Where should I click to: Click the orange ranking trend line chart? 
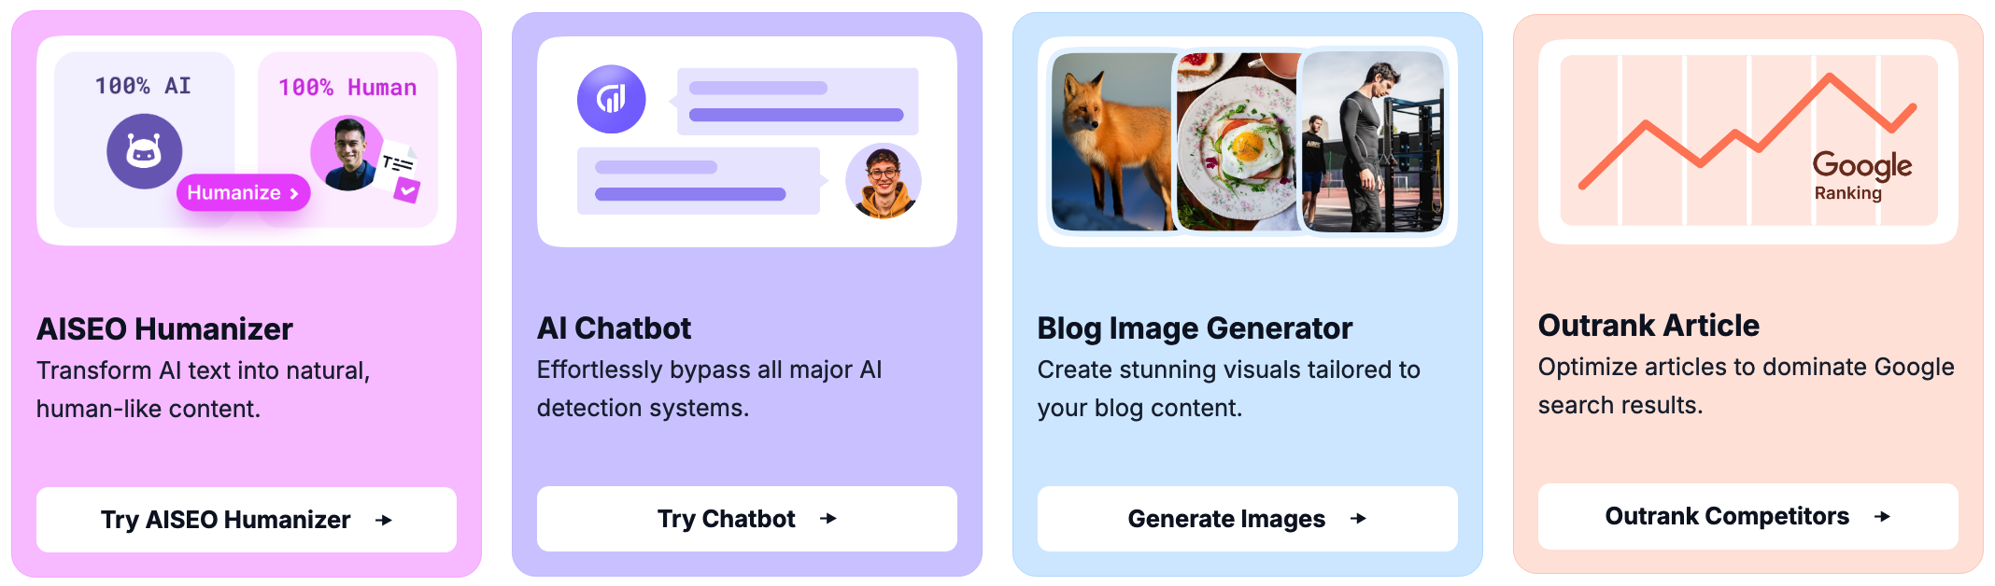coord(1747,131)
